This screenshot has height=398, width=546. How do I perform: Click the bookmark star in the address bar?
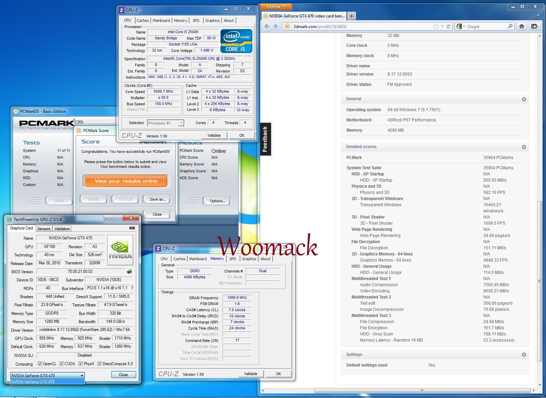(x=435, y=26)
